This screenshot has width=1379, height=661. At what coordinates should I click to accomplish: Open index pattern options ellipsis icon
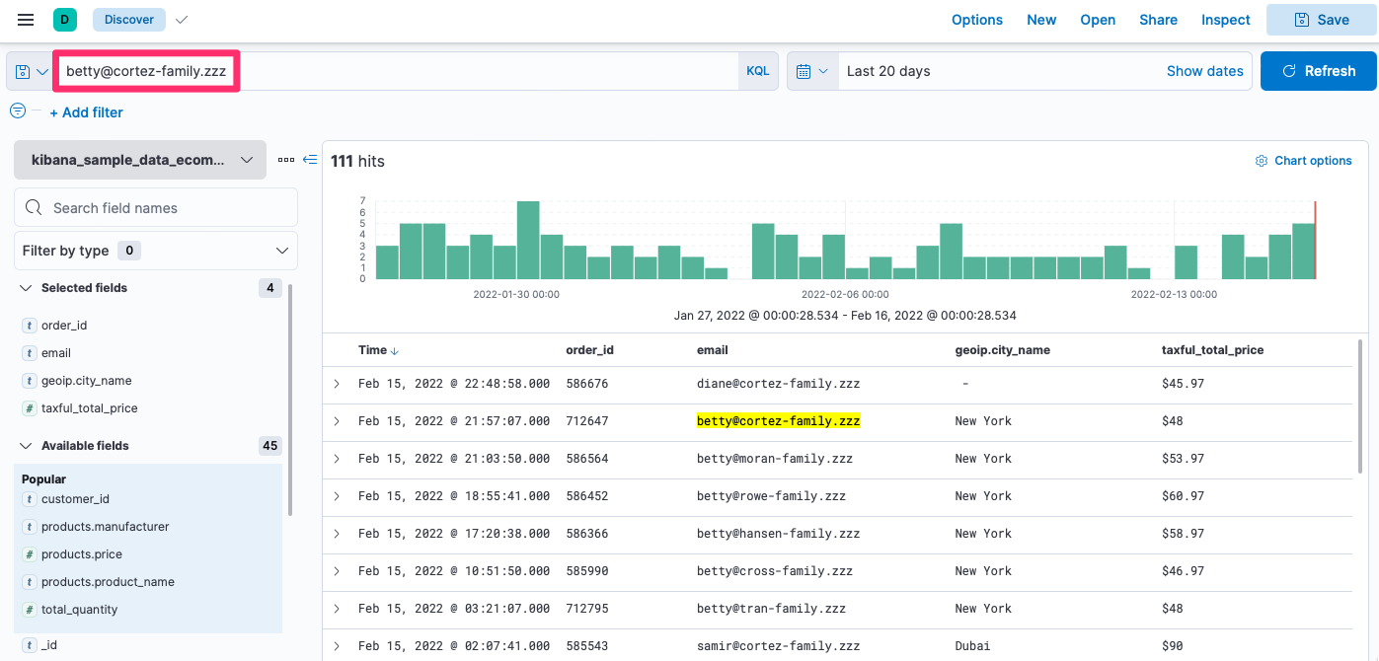(x=286, y=160)
